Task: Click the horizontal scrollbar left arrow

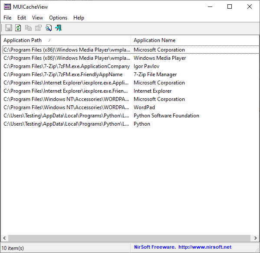Action: (4, 238)
